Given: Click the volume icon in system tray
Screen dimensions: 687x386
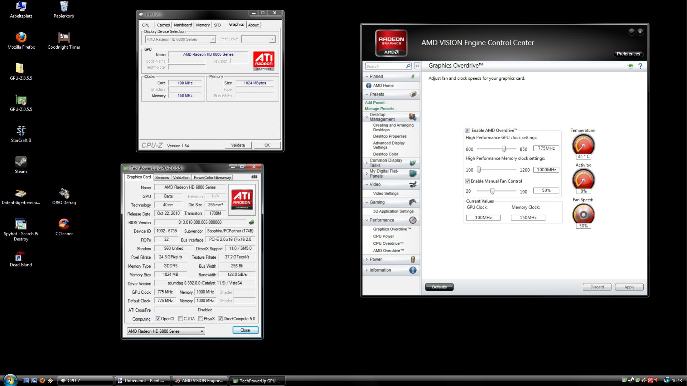Looking at the screenshot, I should (x=657, y=380).
